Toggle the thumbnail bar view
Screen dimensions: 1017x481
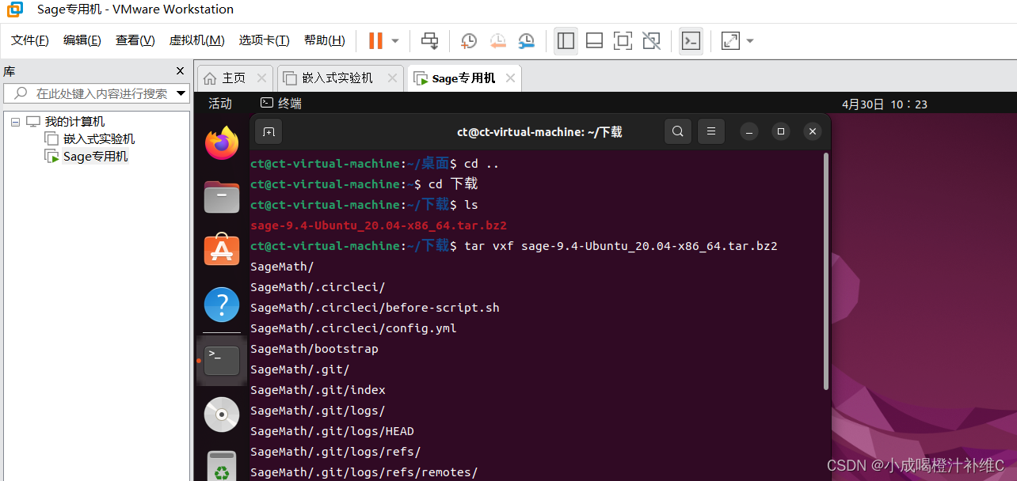pyautogui.click(x=594, y=40)
